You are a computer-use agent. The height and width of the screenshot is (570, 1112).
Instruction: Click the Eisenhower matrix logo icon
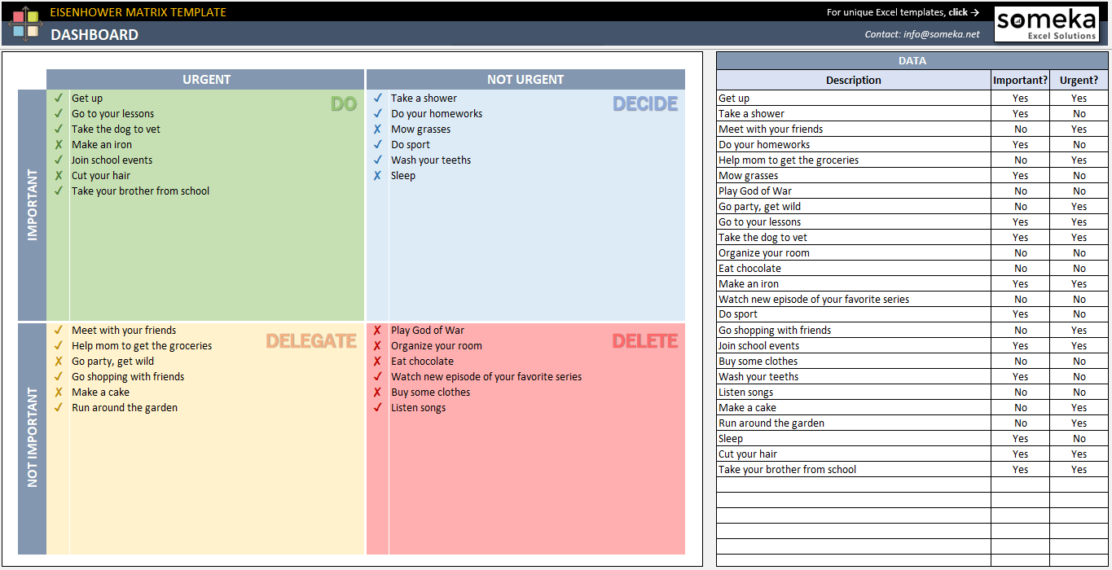[x=27, y=22]
